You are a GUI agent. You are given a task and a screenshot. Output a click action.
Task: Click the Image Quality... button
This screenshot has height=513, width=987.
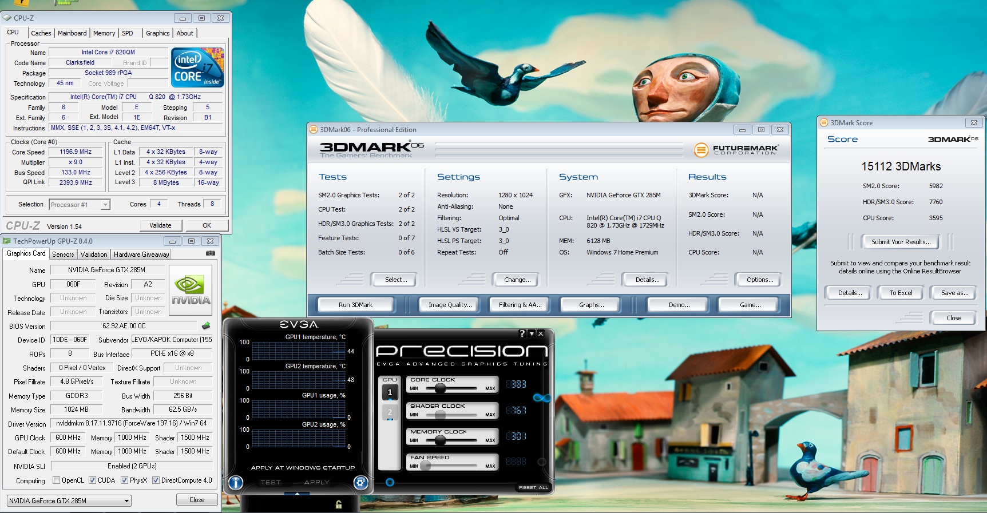coord(450,305)
